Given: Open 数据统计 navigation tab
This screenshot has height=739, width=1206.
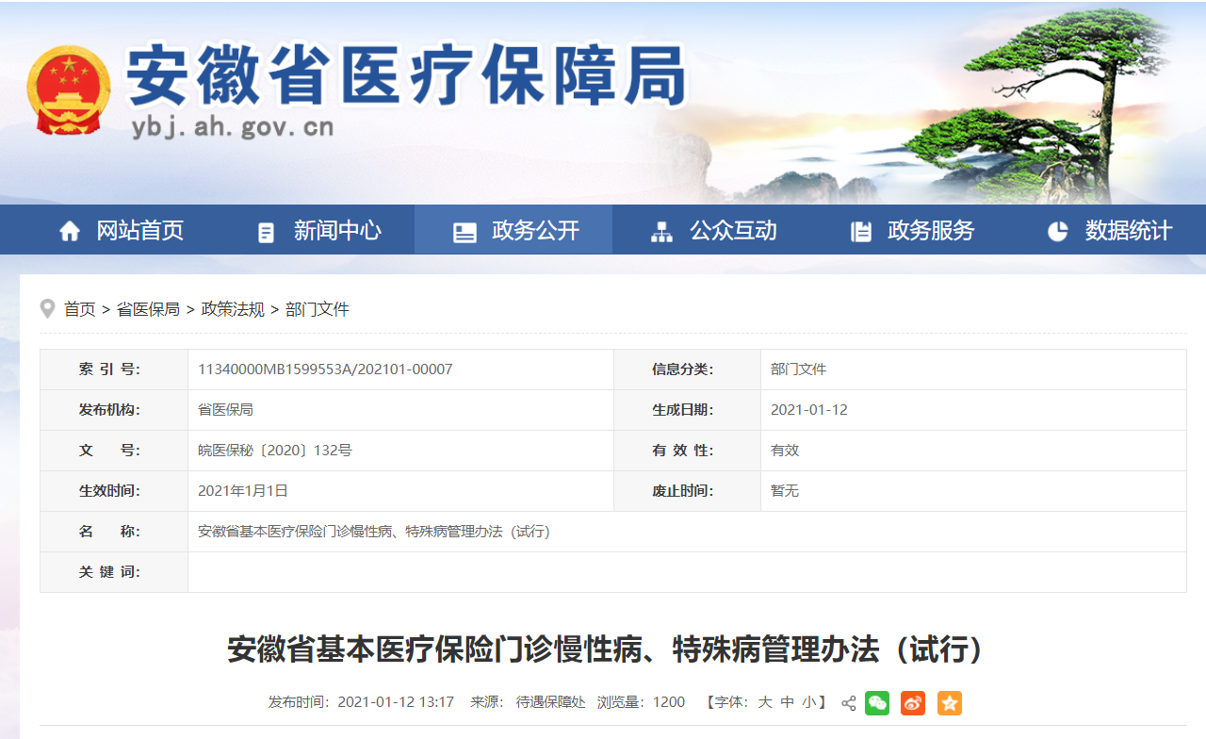Looking at the screenshot, I should point(1129,231).
